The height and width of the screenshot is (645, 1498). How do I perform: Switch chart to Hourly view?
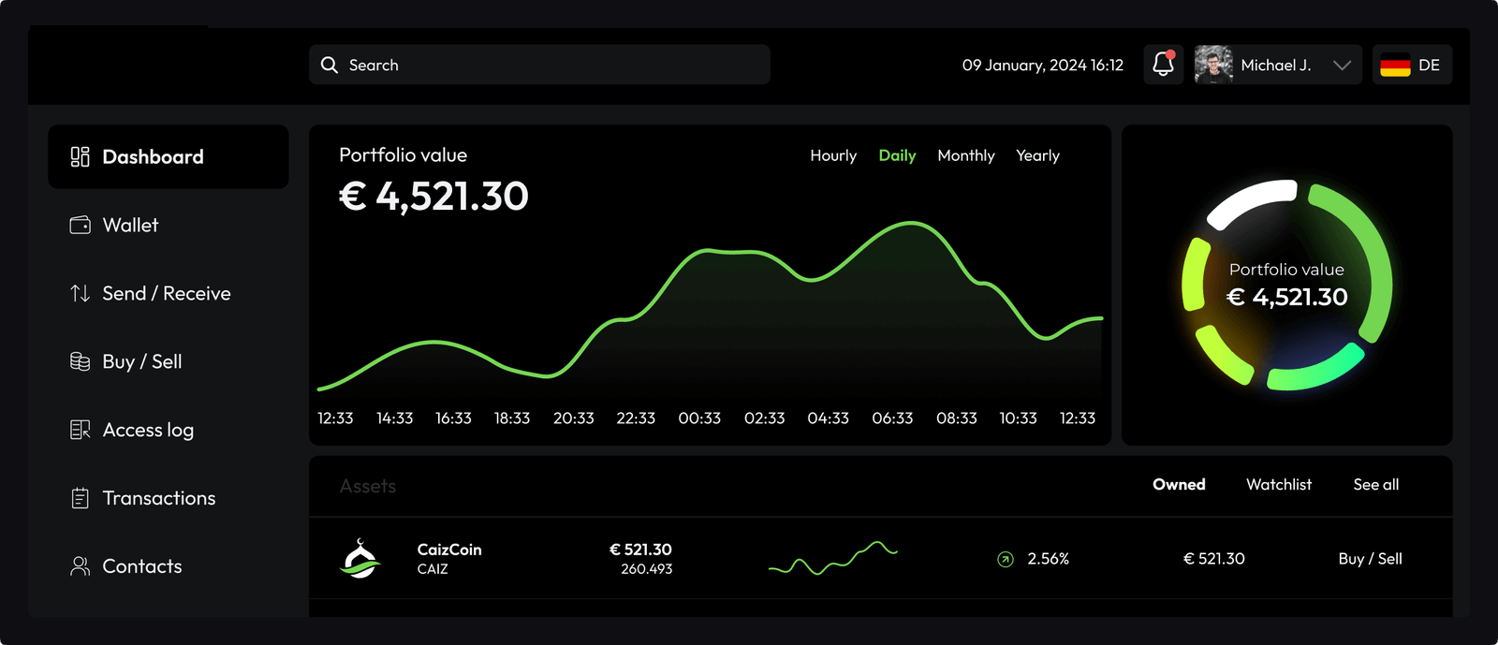[833, 155]
